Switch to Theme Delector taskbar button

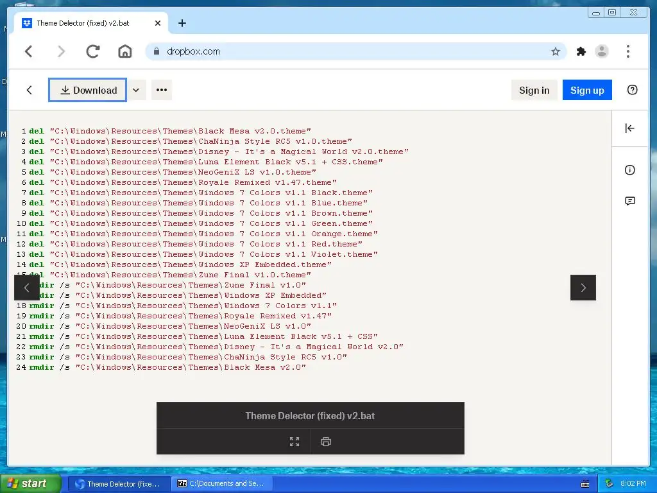pyautogui.click(x=119, y=484)
